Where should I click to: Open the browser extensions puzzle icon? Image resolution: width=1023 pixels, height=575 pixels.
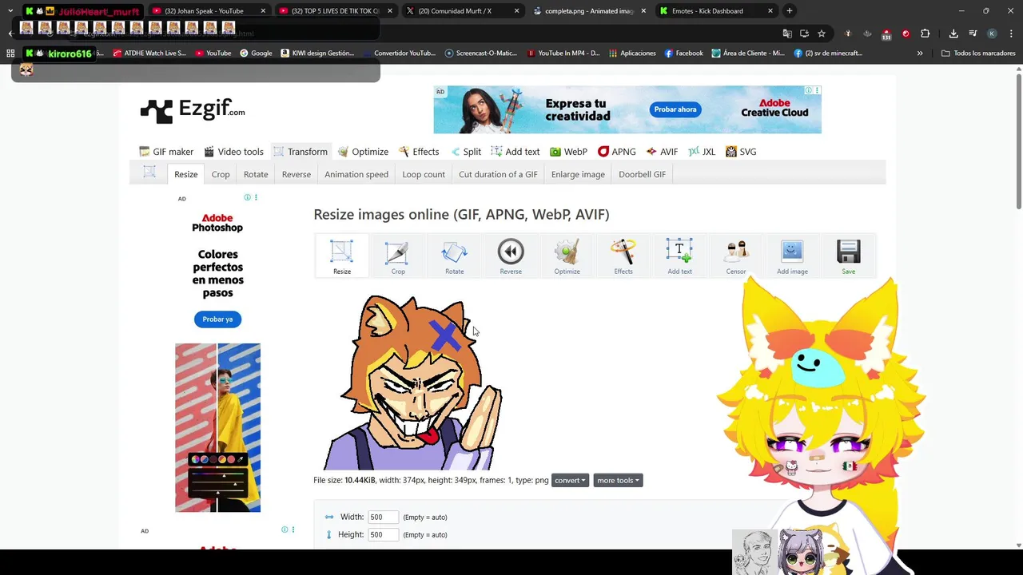925,34
